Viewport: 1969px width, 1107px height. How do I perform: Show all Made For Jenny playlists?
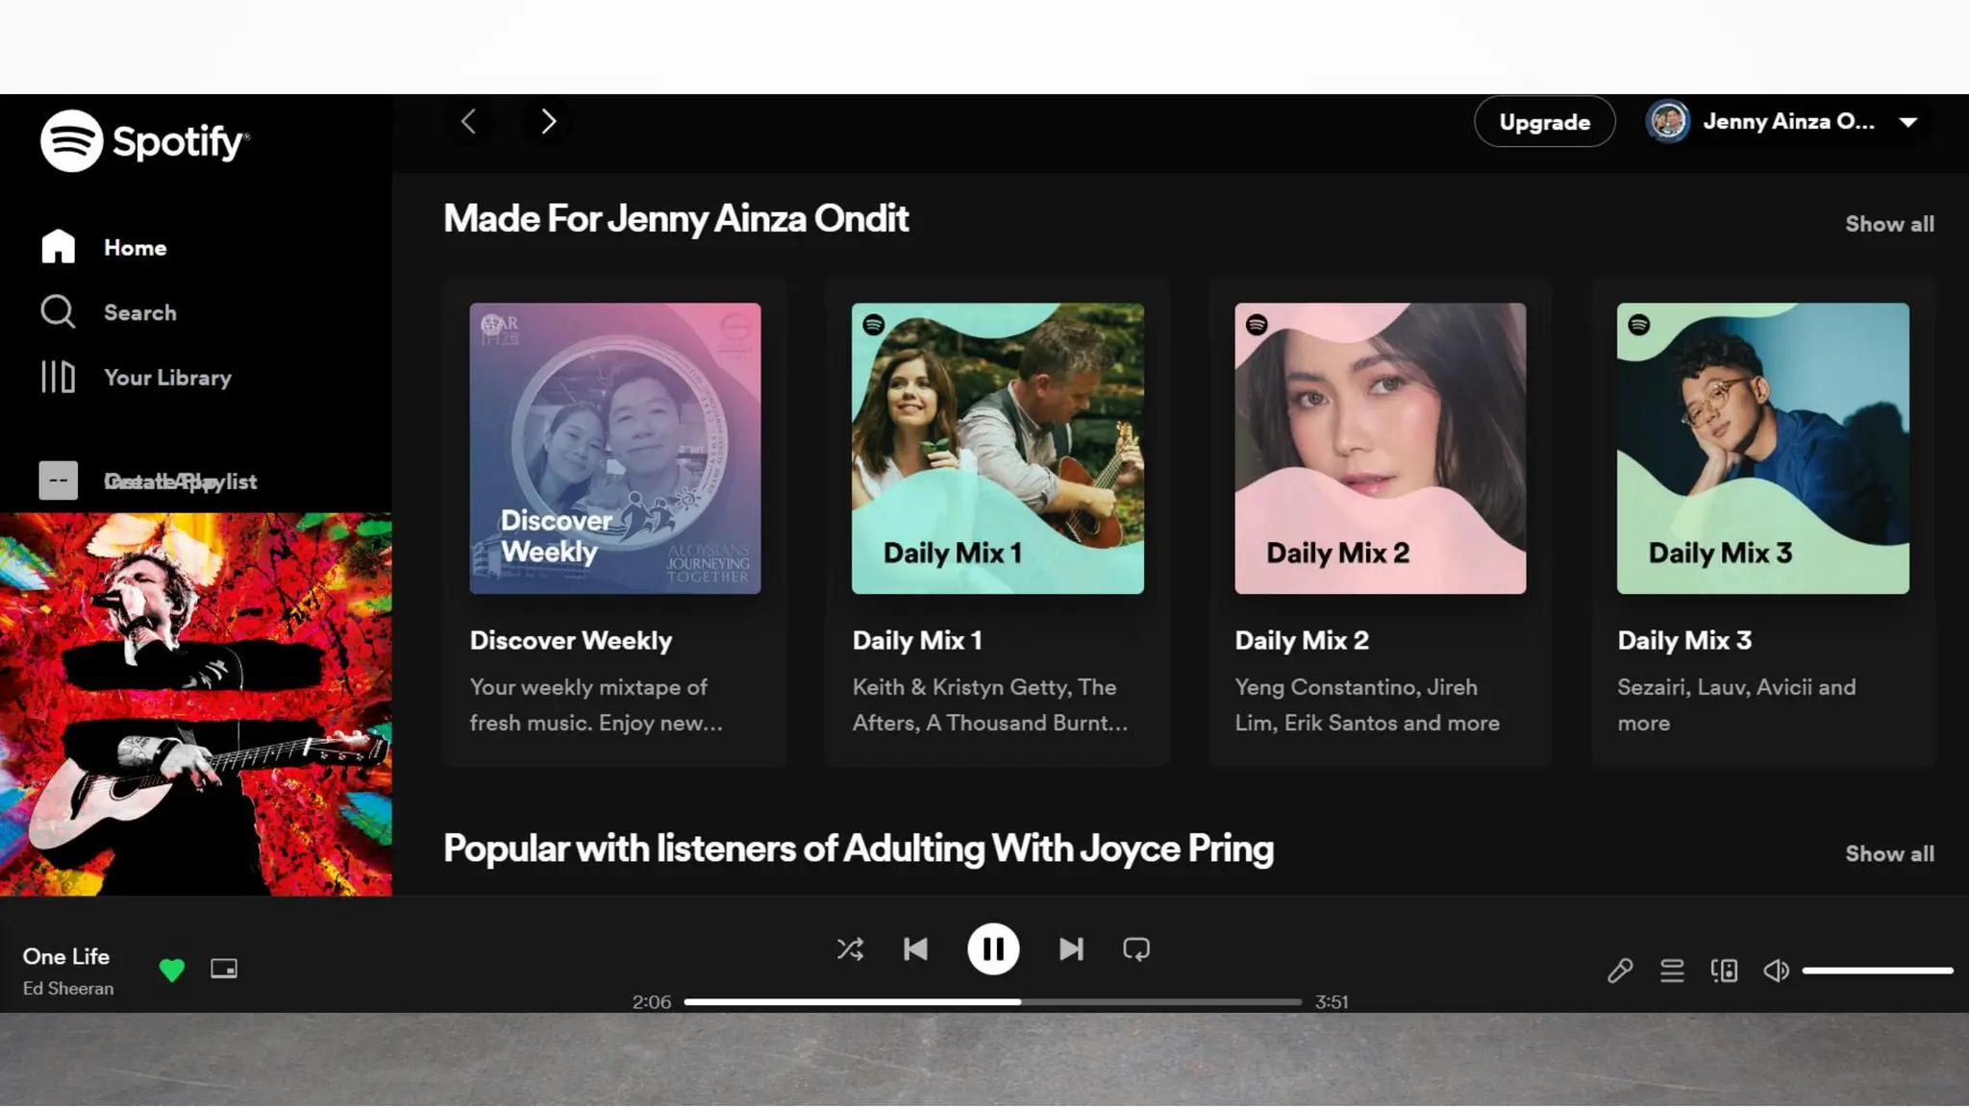pos(1888,224)
